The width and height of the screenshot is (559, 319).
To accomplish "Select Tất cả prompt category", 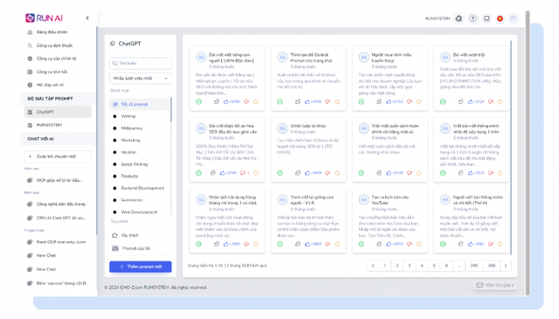I will pos(139,104).
